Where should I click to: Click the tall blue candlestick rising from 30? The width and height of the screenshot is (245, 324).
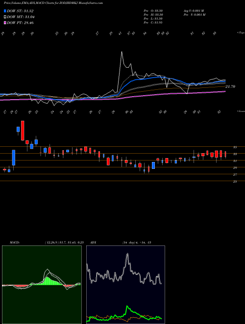14,158
